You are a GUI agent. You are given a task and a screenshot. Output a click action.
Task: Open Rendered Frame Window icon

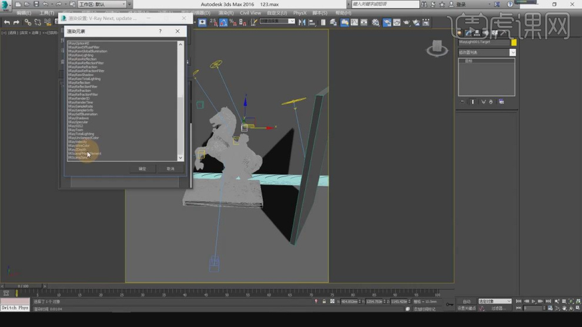[x=397, y=22]
